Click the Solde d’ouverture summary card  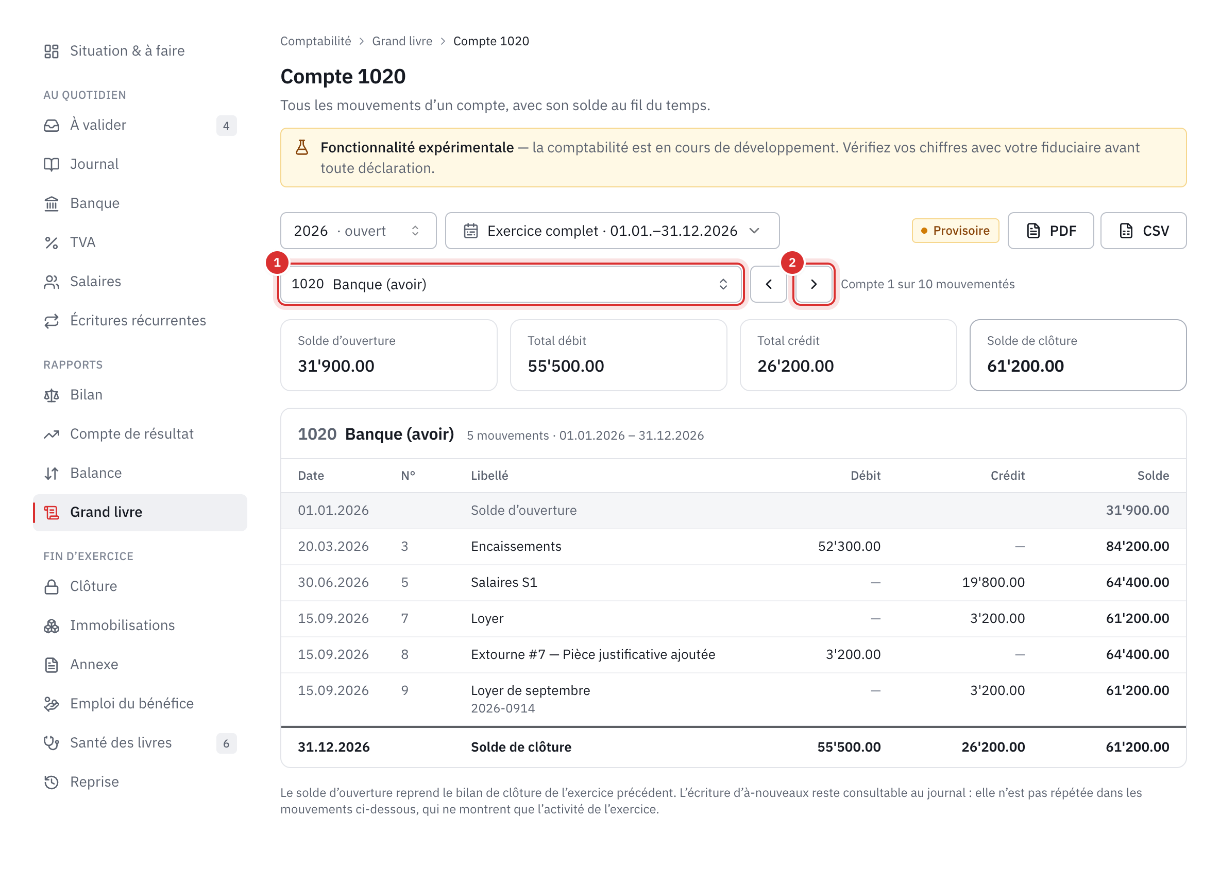[389, 355]
